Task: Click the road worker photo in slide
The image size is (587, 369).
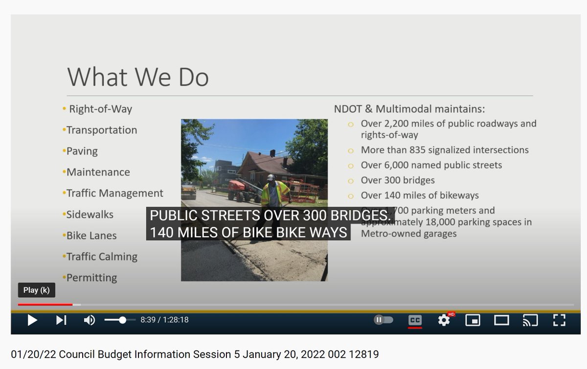Action: (254, 200)
